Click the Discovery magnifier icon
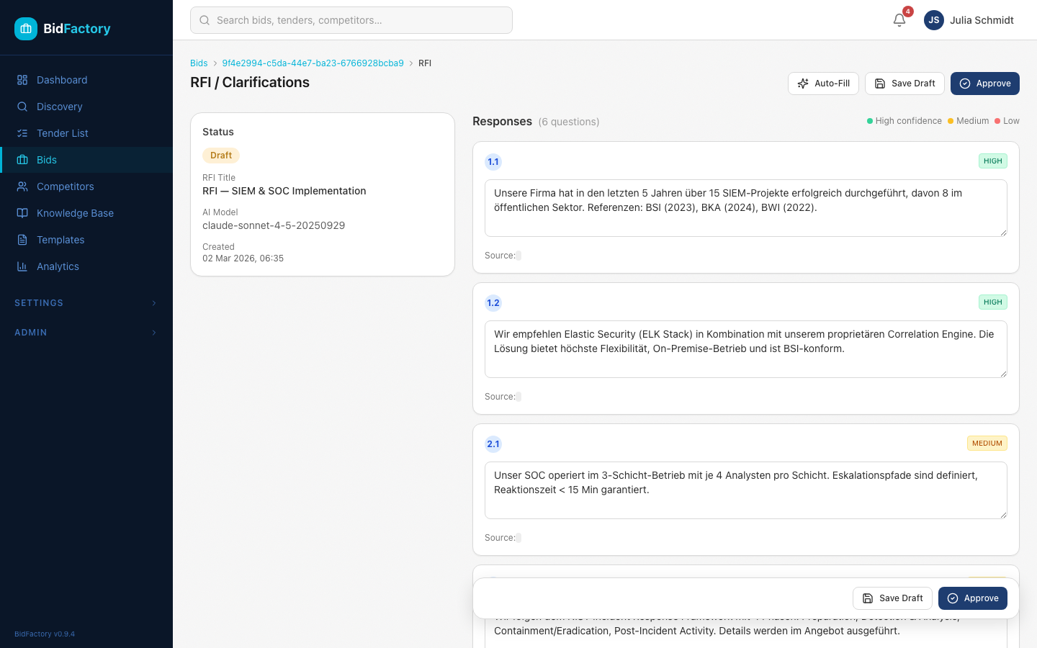Image resolution: width=1037 pixels, height=648 pixels. click(22, 107)
